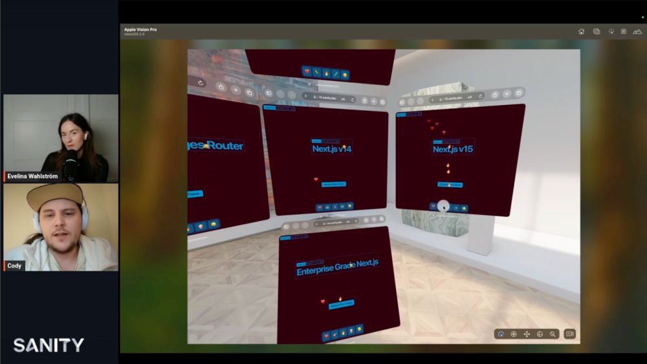Viewport: 647px width, 364px height.
Task: Click heart reaction on Next.js v15 window
Action: point(433,206)
